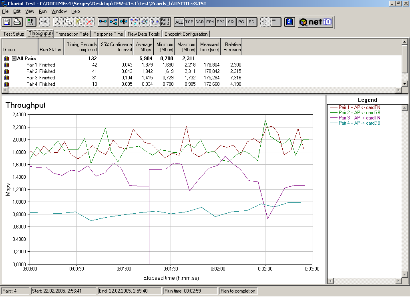Open the blue info help icon
410x297 pixels.
tap(290, 22)
